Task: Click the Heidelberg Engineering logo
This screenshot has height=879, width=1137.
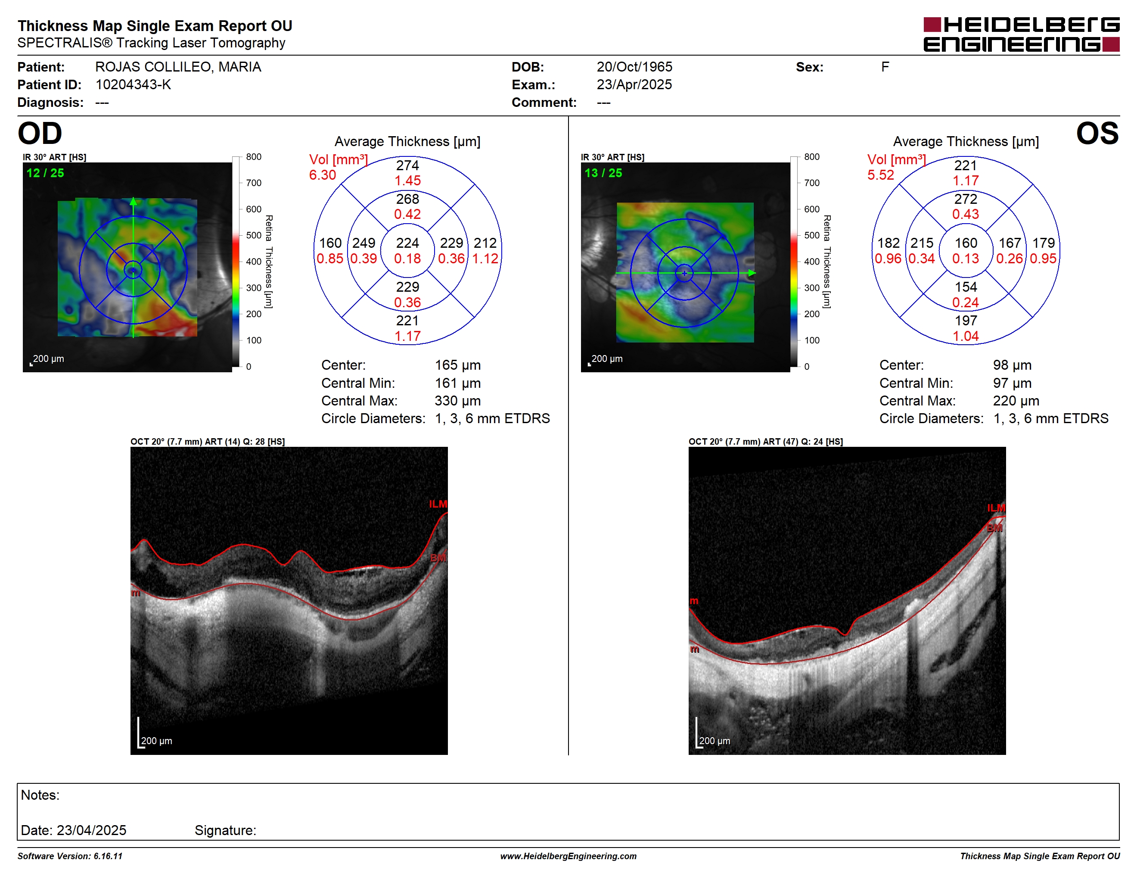Action: (x=1021, y=34)
